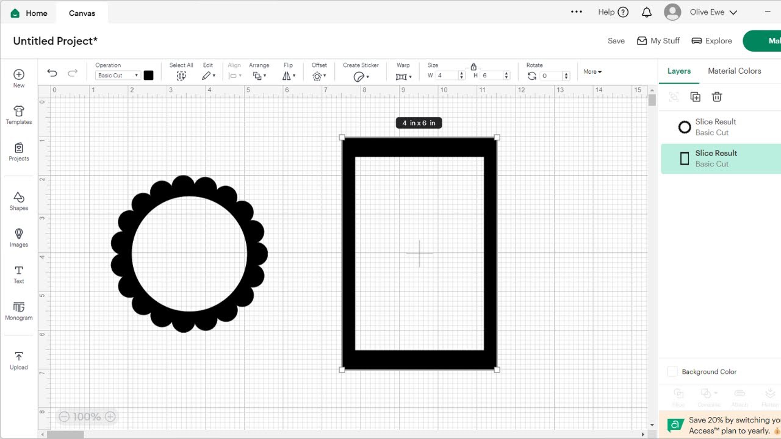Click the Group layers icon
The width and height of the screenshot is (781, 439).
(674, 97)
